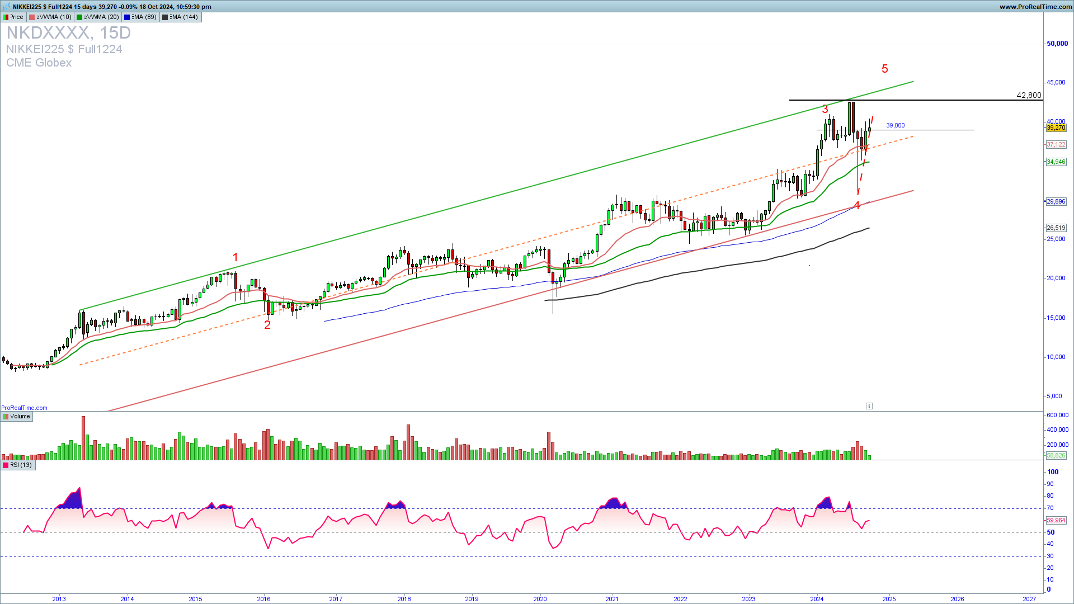Open the Price legend settings
The height and width of the screenshot is (604, 1074).
tap(13, 17)
